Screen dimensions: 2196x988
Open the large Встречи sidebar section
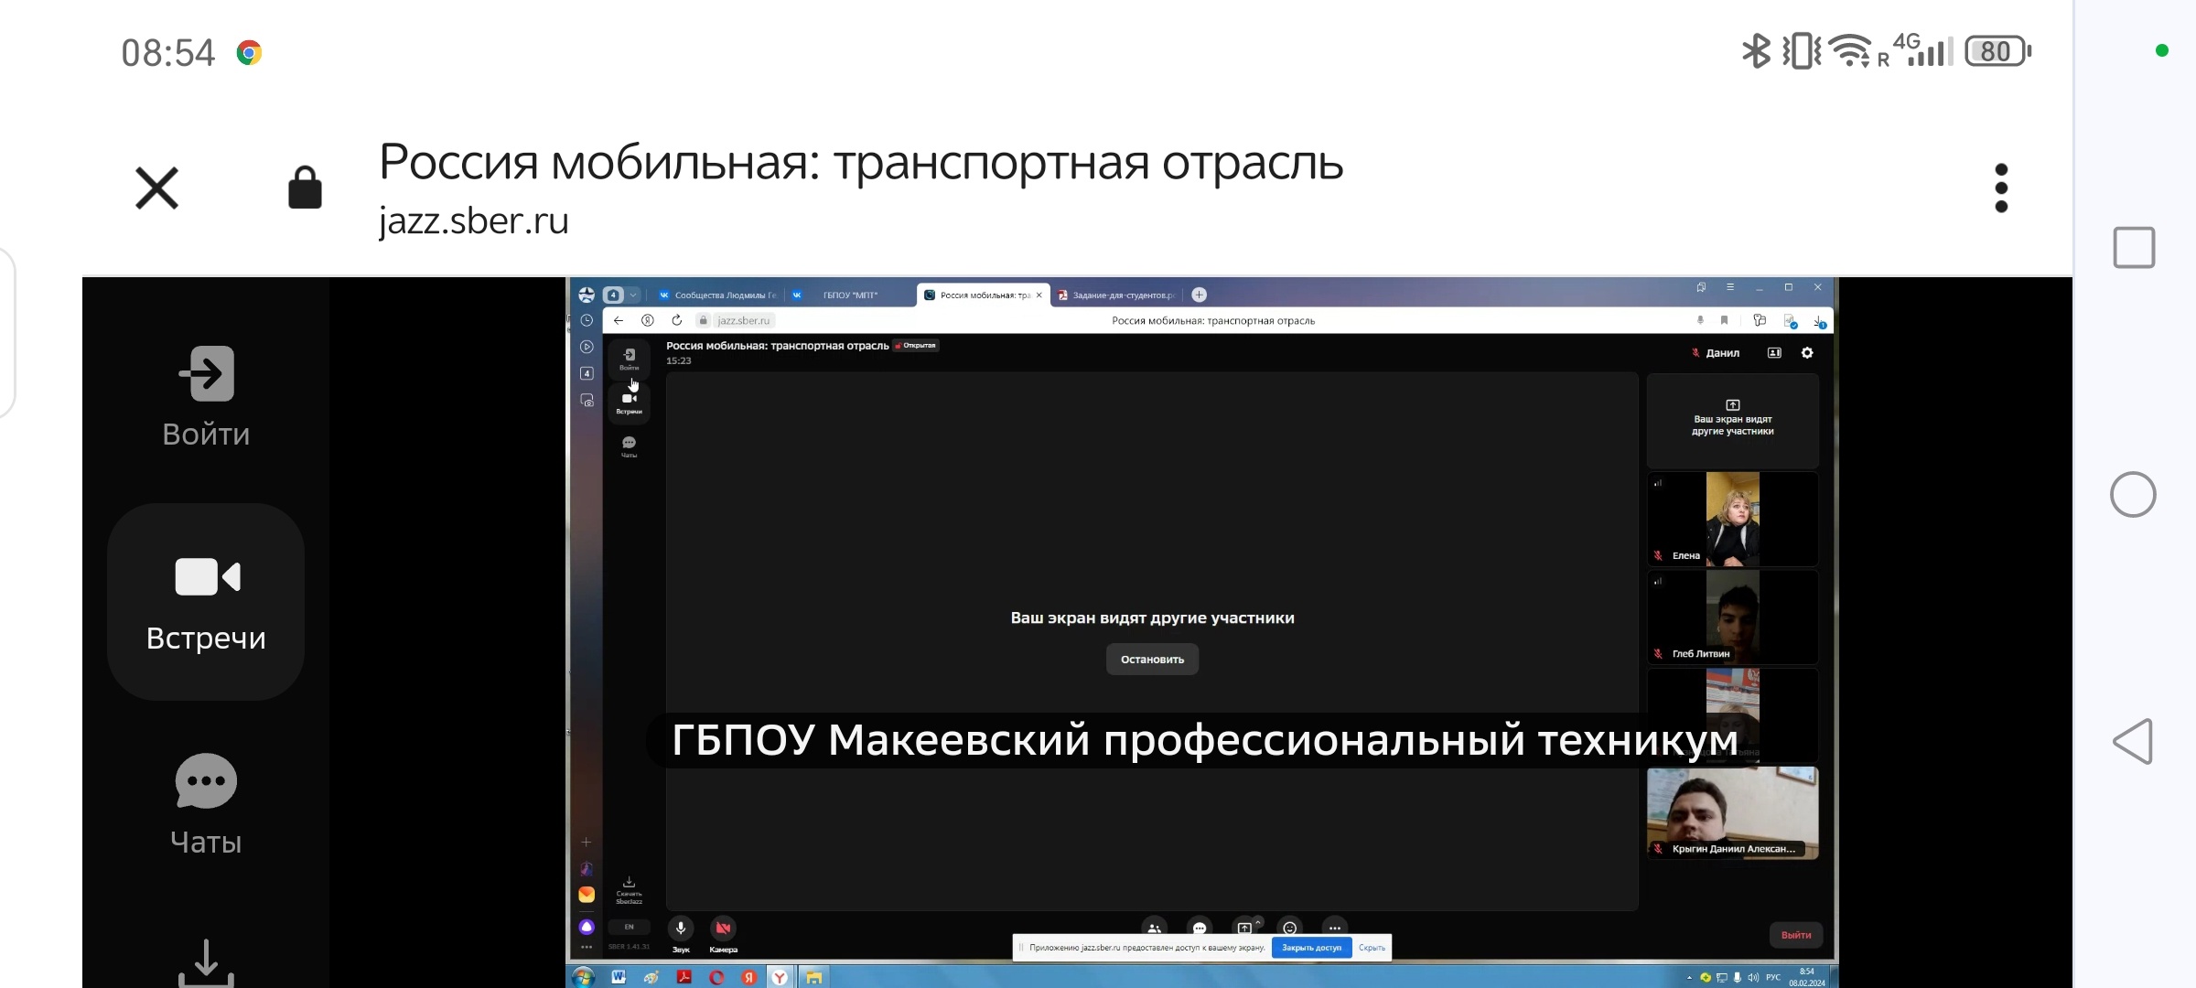coord(206,602)
